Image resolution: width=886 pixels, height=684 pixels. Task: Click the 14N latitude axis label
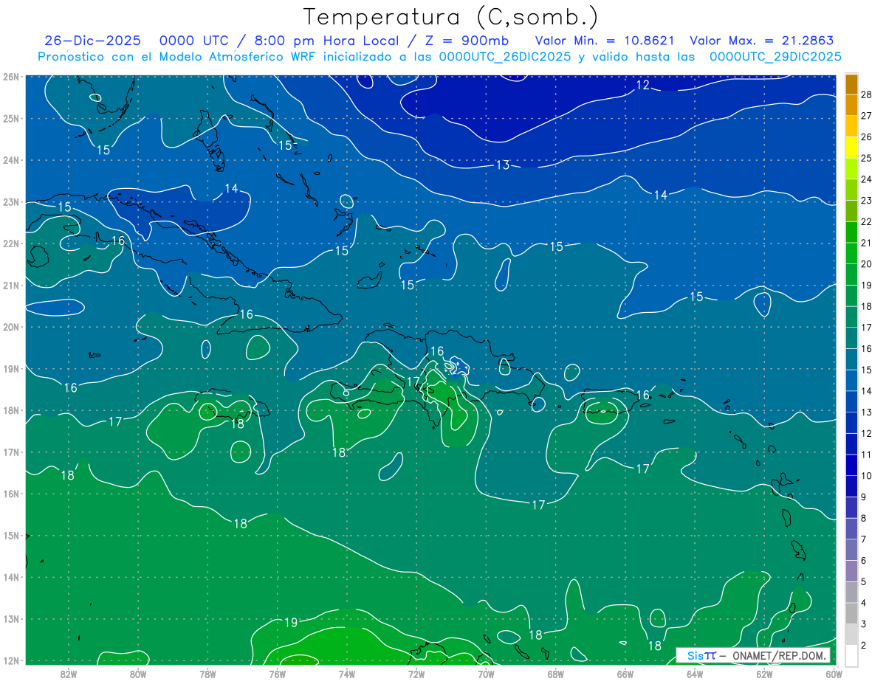point(10,577)
